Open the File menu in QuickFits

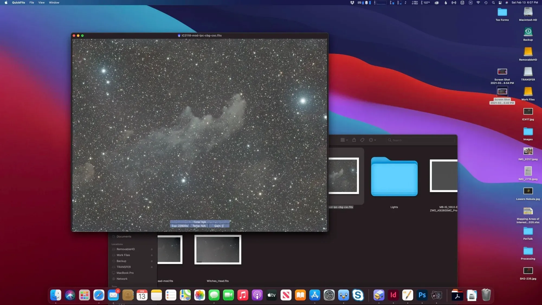point(32,2)
